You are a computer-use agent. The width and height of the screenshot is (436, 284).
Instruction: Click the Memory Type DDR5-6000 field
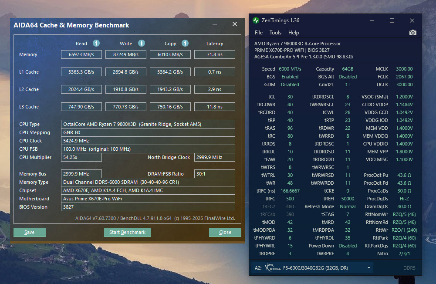148,182
